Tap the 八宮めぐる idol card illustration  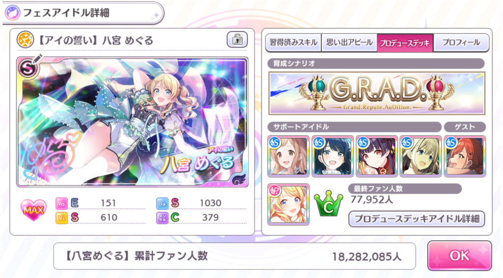(x=132, y=122)
